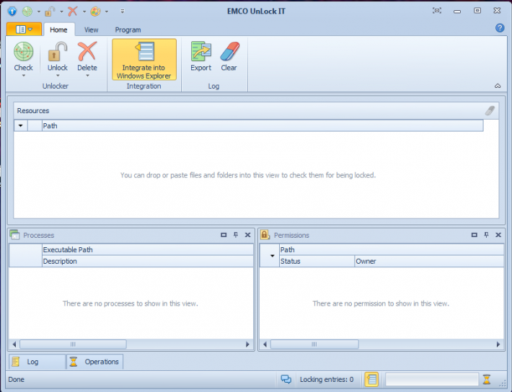Open the Delete dropdown arrow in ribbon
This screenshot has height=392, width=512.
coord(87,76)
